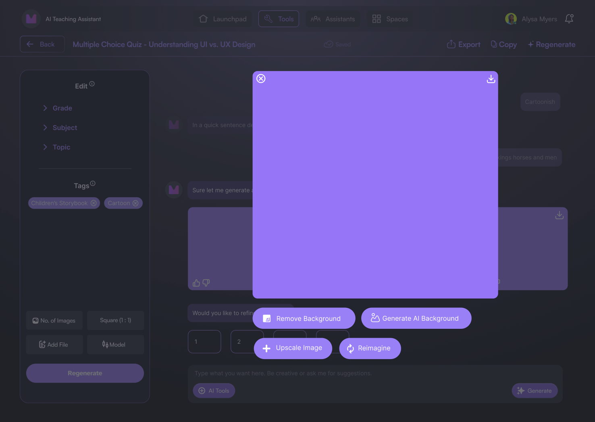The height and width of the screenshot is (422, 595).
Task: Remove the Cartoon tag
Action: pyautogui.click(x=135, y=203)
